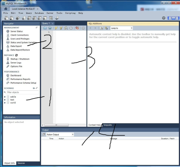Toggle the right sidebar panel visibility

pos(177,18)
